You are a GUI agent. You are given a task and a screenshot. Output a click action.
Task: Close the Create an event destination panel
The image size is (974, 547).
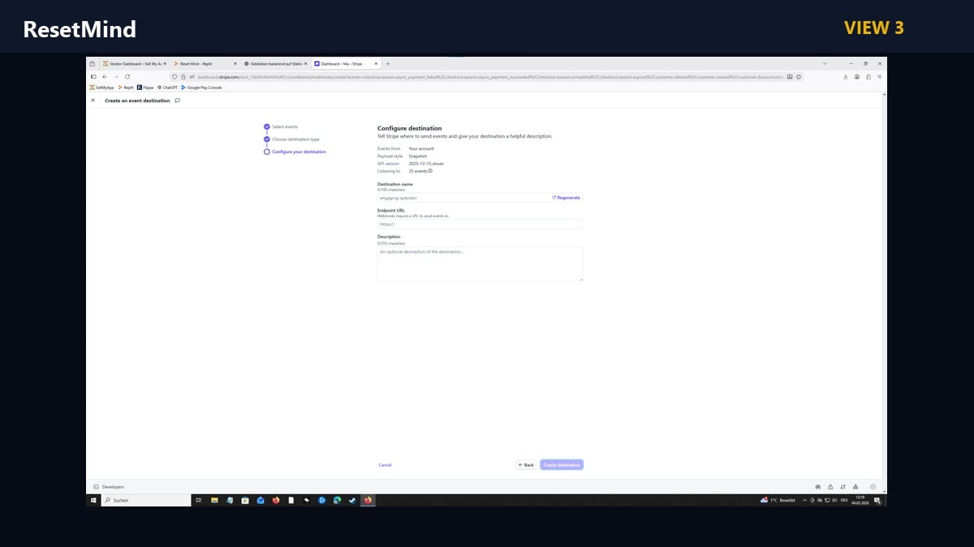[x=93, y=100]
